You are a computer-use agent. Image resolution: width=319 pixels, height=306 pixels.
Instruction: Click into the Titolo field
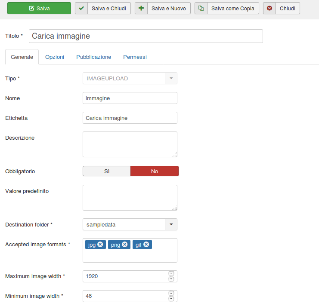(x=146, y=36)
